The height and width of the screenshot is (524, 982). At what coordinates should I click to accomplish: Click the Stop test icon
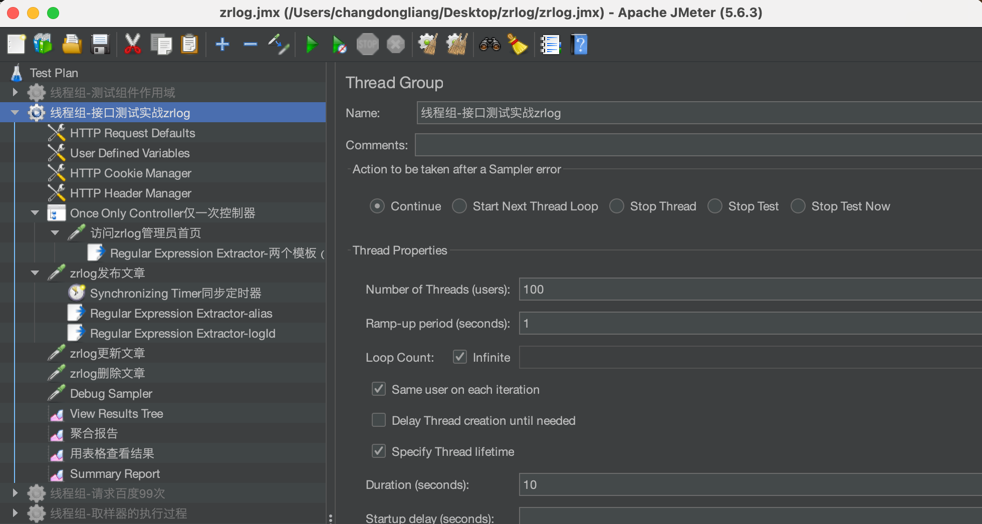click(x=367, y=45)
